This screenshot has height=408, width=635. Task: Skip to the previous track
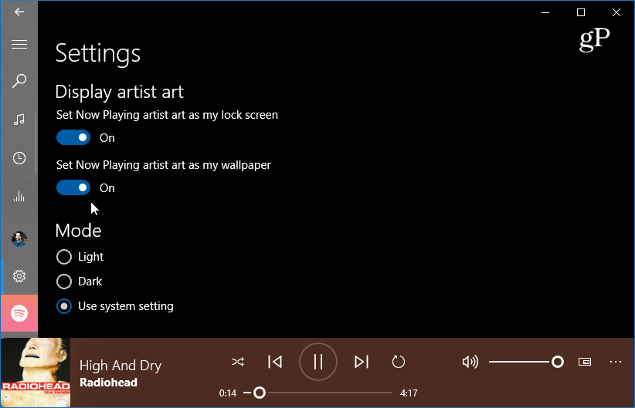[x=275, y=362]
